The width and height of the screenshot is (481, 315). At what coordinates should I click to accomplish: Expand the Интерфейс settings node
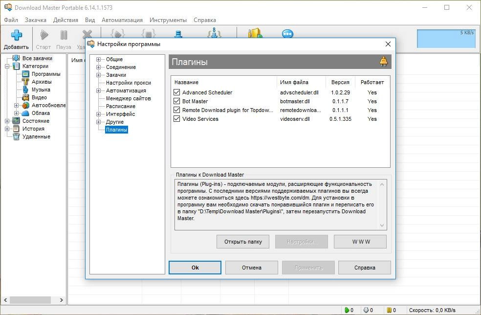click(x=98, y=114)
